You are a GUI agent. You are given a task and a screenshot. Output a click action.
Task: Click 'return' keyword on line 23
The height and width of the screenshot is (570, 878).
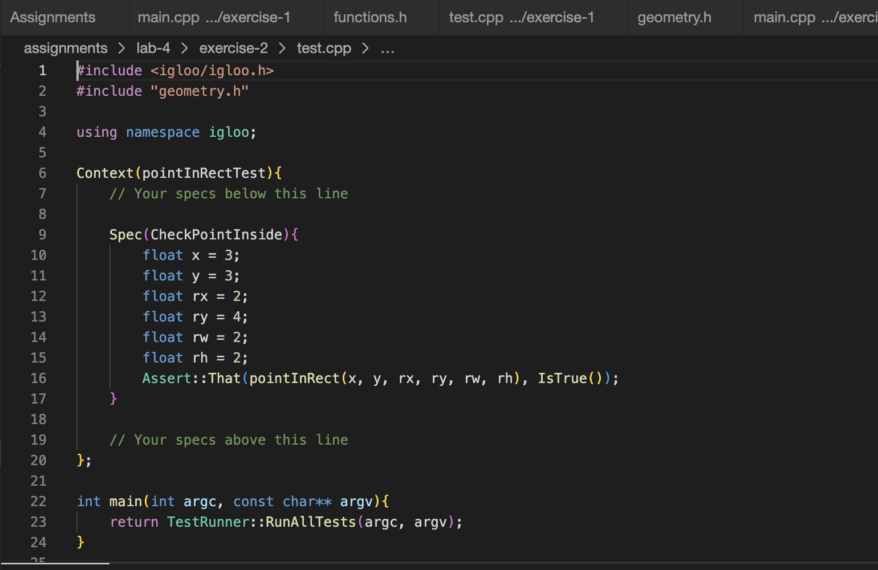(134, 522)
